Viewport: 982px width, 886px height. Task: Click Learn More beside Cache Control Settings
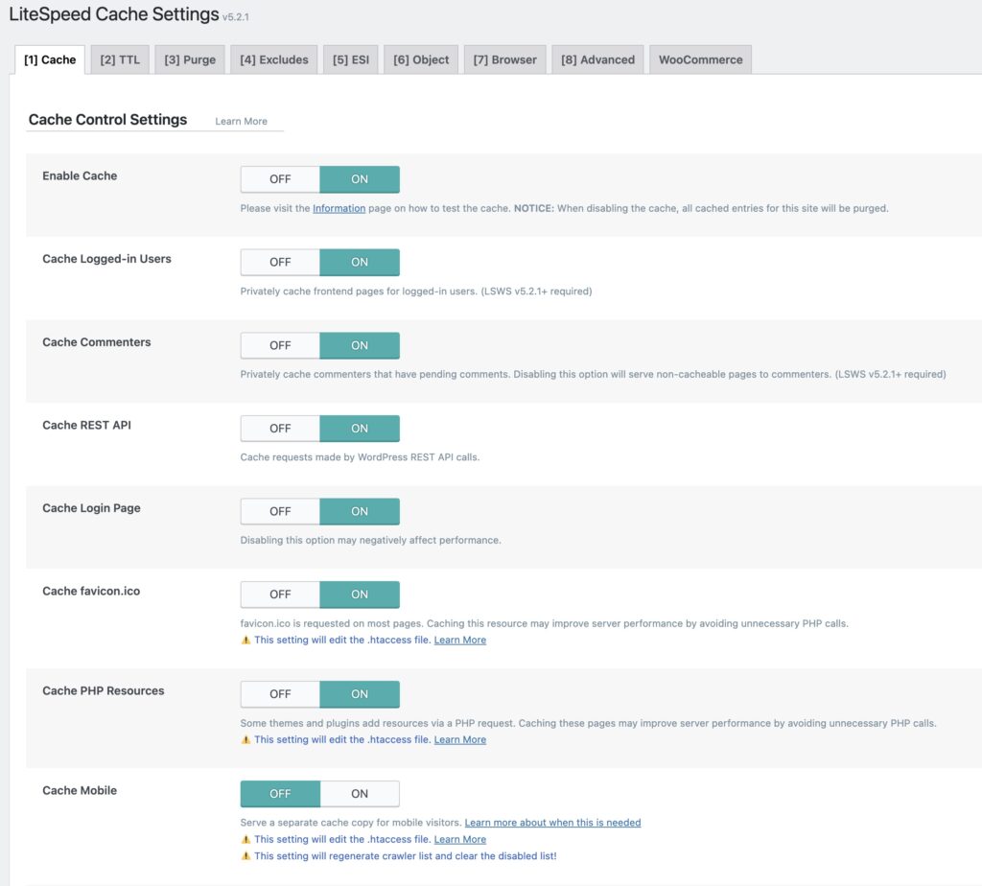[x=241, y=122]
